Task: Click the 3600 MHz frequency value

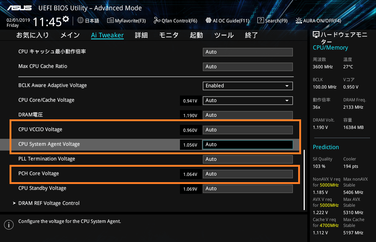Action: [323, 67]
